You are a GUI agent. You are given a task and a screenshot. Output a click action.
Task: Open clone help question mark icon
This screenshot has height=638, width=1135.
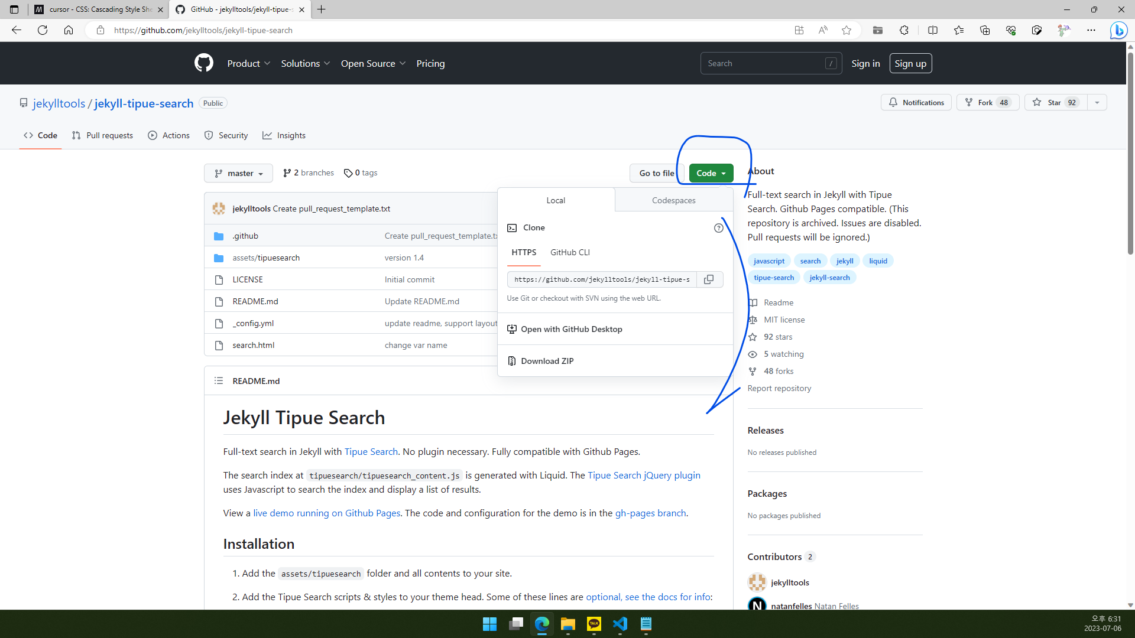[718, 228]
